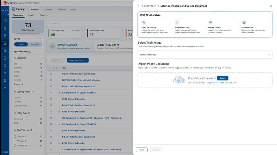Minimize the side panel with dash icon
The height and width of the screenshot is (155, 277).
[266, 6]
